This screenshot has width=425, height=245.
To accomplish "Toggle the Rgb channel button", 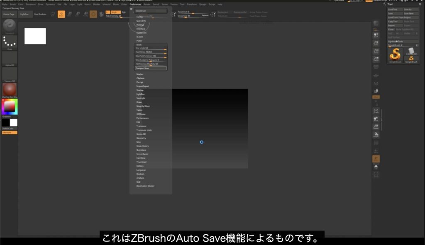I will coord(124,12).
